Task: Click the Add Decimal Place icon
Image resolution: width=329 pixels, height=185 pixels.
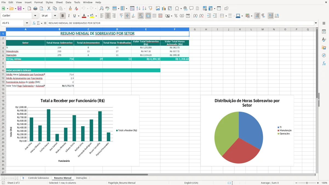Action: pos(195,16)
